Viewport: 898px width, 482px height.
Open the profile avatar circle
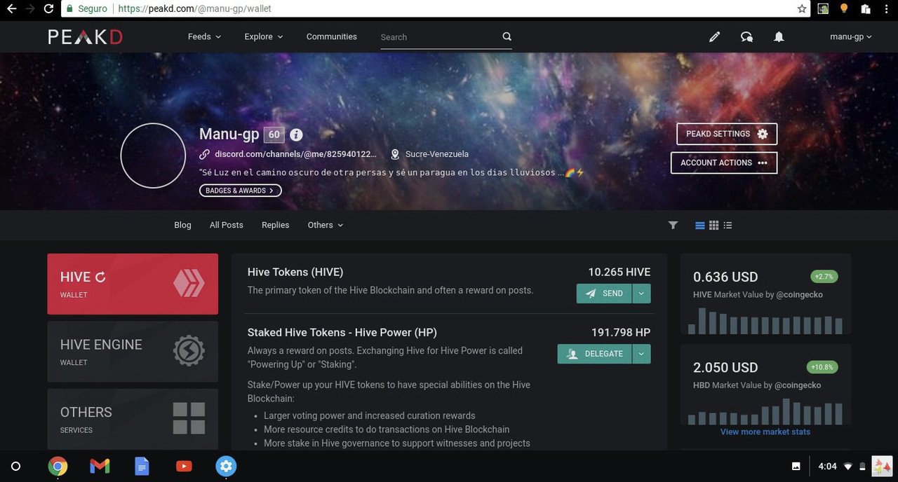pos(153,156)
